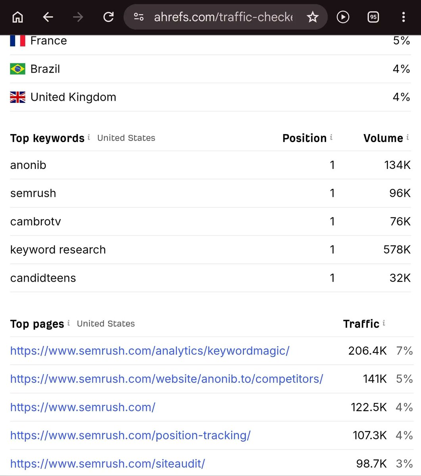Reload the page with refresh icon
The width and height of the screenshot is (421, 476).
pos(108,17)
